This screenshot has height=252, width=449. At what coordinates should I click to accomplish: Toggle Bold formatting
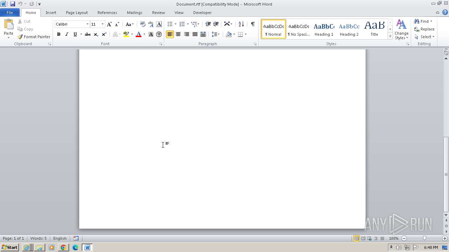pyautogui.click(x=59, y=34)
